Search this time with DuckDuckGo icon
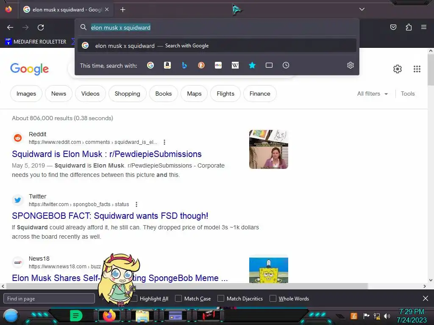The width and height of the screenshot is (434, 325). point(201,65)
